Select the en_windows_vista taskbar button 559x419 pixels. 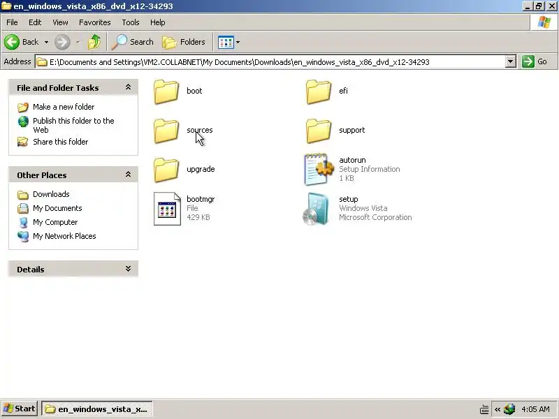coord(97,409)
